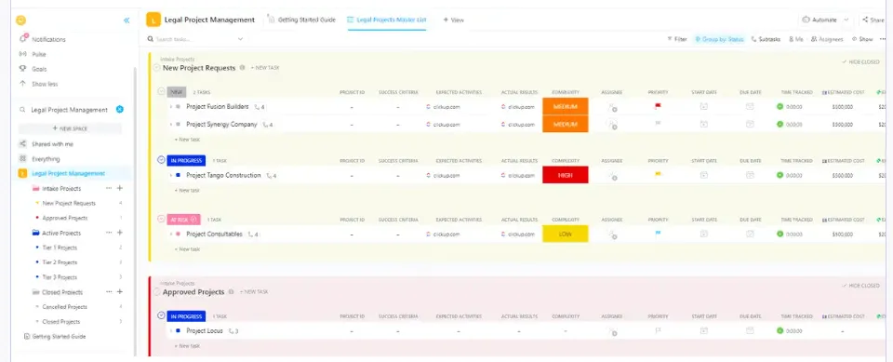Change MEDIUM complexity of Project Fusion Builders

coord(565,107)
